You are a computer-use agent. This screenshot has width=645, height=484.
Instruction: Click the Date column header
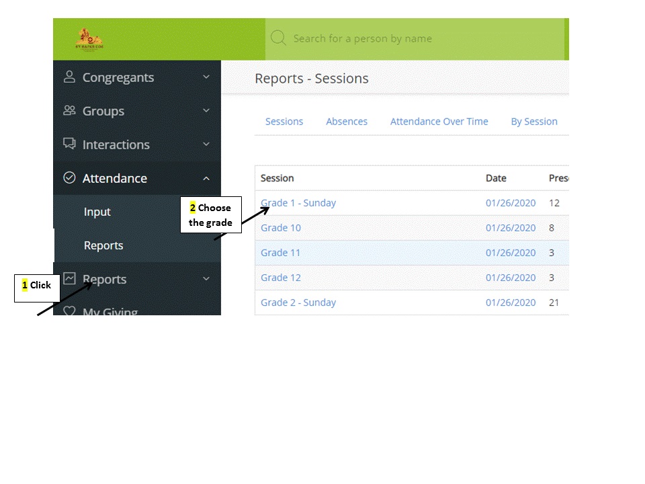click(496, 178)
